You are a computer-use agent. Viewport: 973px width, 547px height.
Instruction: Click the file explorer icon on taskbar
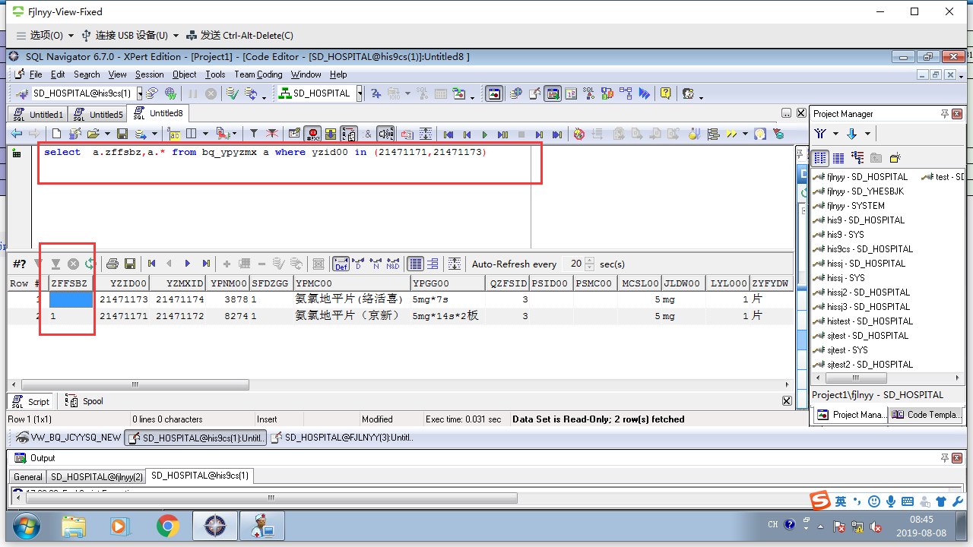74,526
